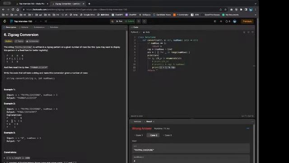Click the description panel three-dot options icon

(x=126, y=27)
